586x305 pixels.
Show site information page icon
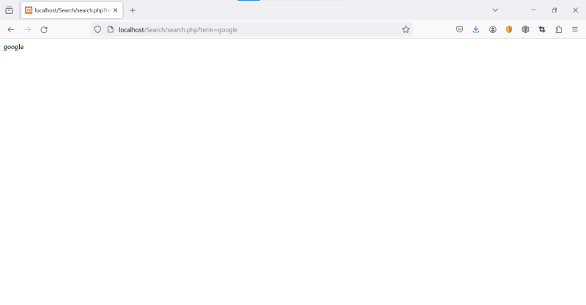point(111,29)
